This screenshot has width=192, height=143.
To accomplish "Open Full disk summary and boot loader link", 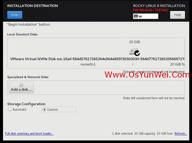I will point(29,134).
